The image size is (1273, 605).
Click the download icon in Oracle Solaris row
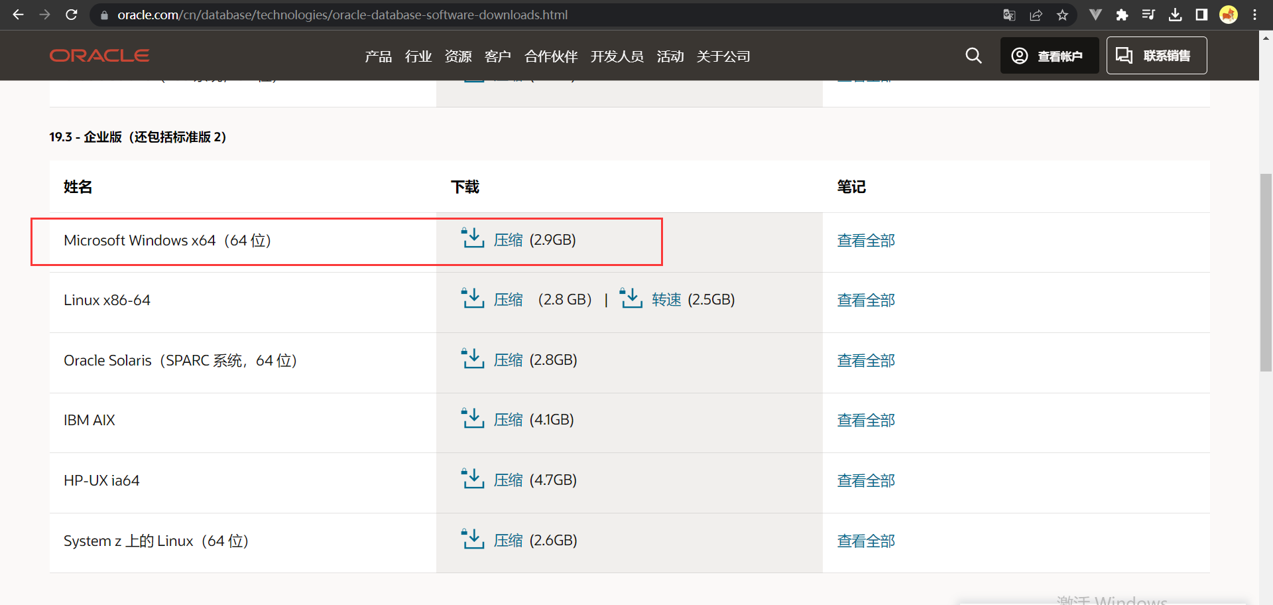(473, 358)
